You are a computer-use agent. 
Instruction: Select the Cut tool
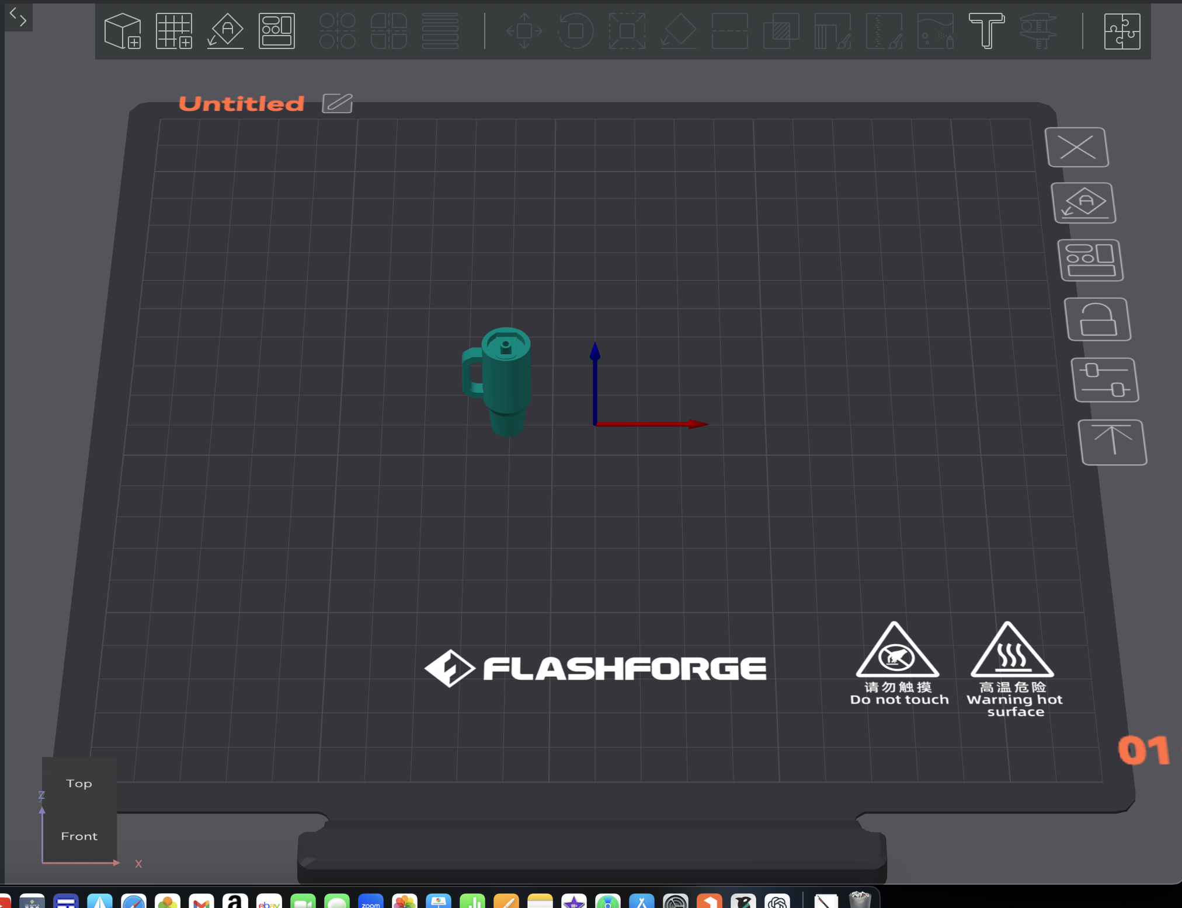click(730, 31)
